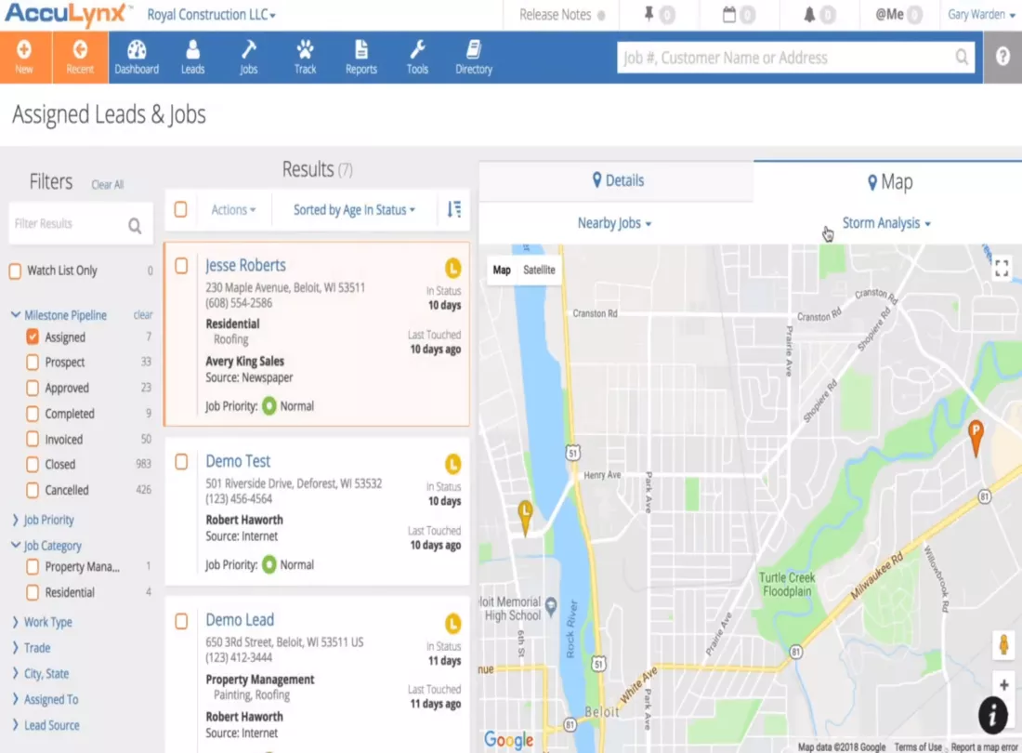The image size is (1022, 753).
Task: Open the Actions dropdown
Action: 233,210
